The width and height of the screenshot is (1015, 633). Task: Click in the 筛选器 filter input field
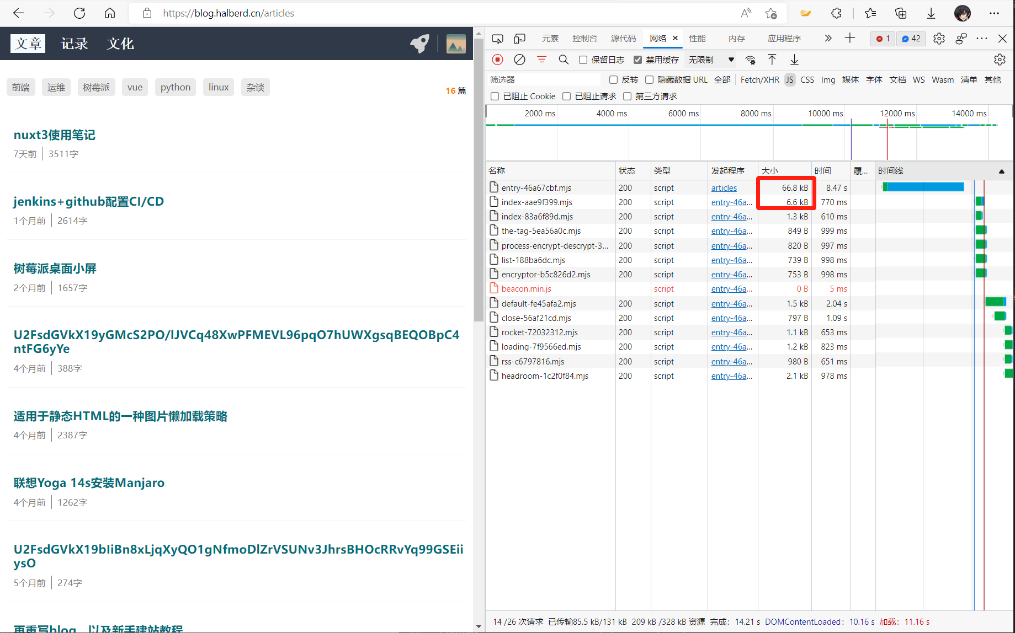[544, 80]
